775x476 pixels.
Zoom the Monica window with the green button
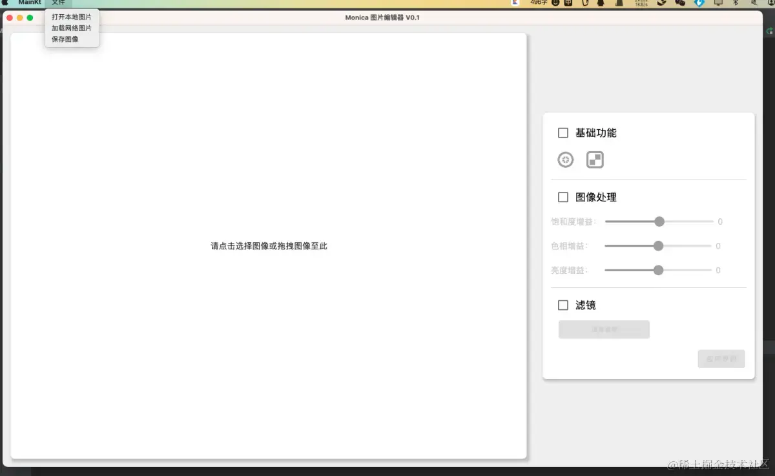click(30, 17)
